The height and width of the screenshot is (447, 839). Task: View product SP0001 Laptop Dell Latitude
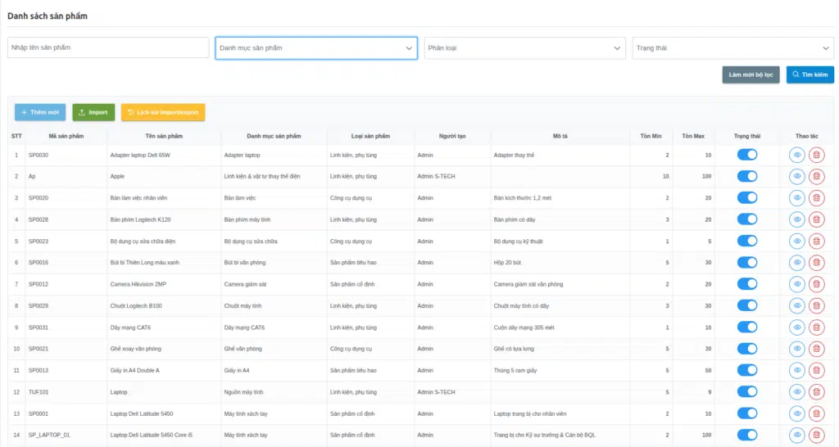coord(796,413)
